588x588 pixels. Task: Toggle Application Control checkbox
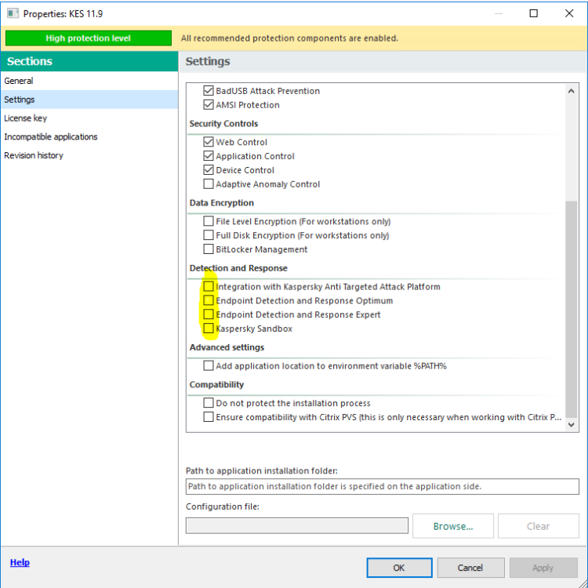click(x=209, y=156)
